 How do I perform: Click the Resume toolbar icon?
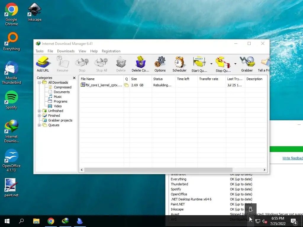(62, 64)
